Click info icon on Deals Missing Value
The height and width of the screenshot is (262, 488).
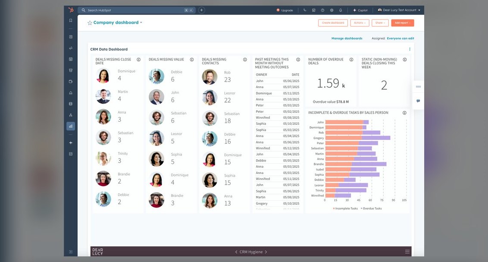pyautogui.click(x=192, y=60)
